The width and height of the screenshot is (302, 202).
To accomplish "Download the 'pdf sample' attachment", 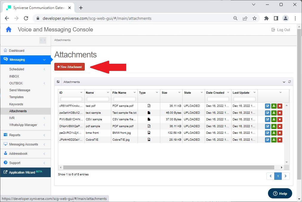I will [274, 126].
